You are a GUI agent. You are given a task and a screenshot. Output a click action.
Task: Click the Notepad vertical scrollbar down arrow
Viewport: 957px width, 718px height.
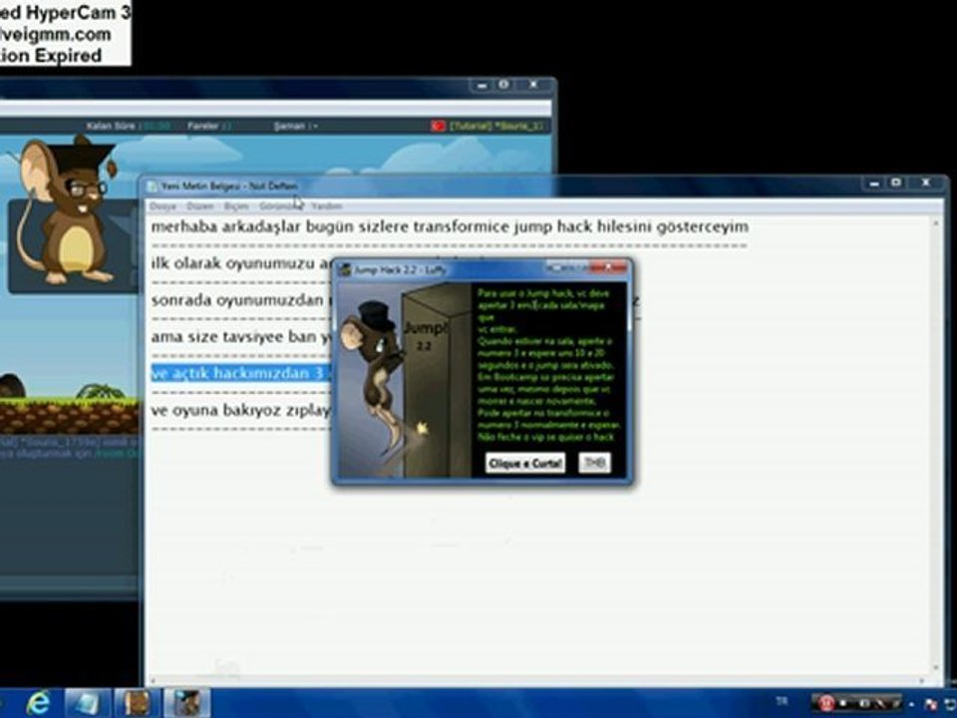[x=936, y=668]
